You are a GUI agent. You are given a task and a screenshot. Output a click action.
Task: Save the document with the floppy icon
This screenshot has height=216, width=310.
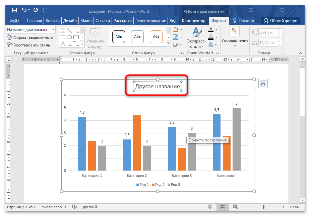14,10
